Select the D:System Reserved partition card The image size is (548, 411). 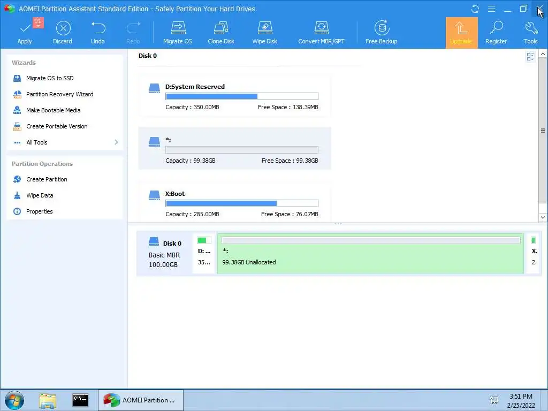coord(234,95)
